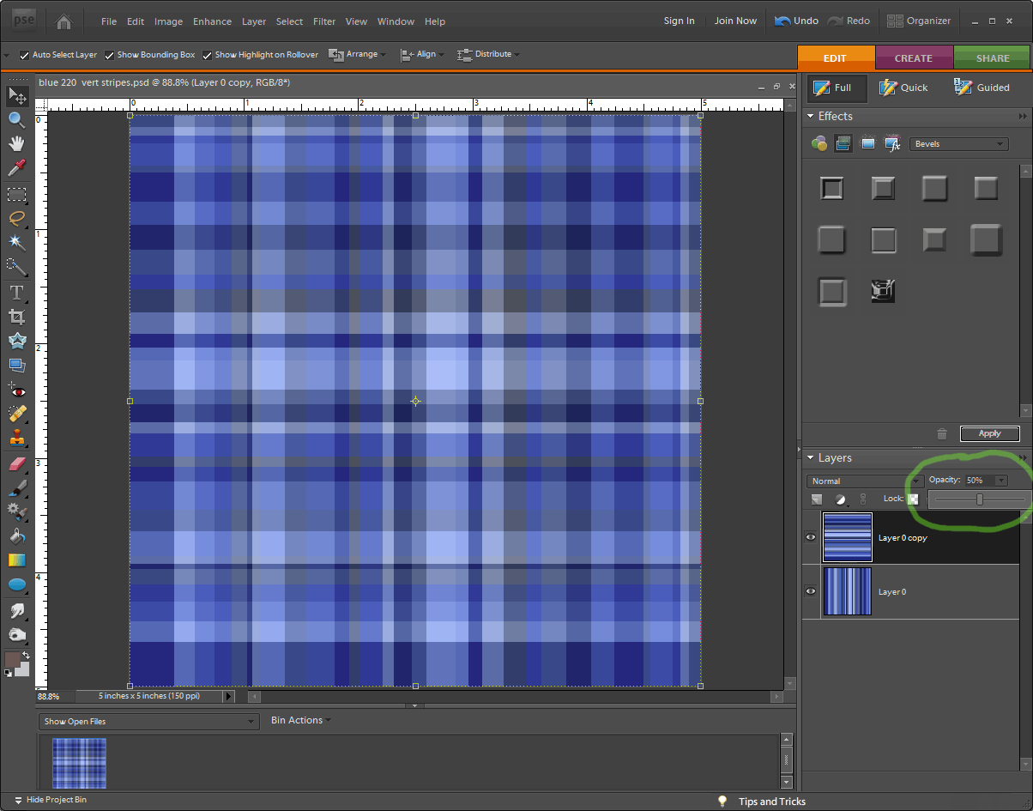The width and height of the screenshot is (1033, 811).
Task: Open the Normal blend mode dropdown
Action: pos(864,481)
